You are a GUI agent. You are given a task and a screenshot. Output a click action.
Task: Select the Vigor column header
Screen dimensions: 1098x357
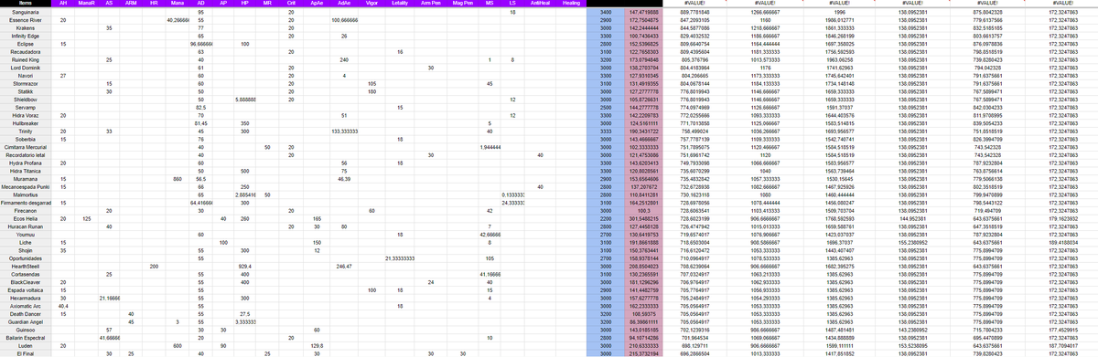coord(372,4)
